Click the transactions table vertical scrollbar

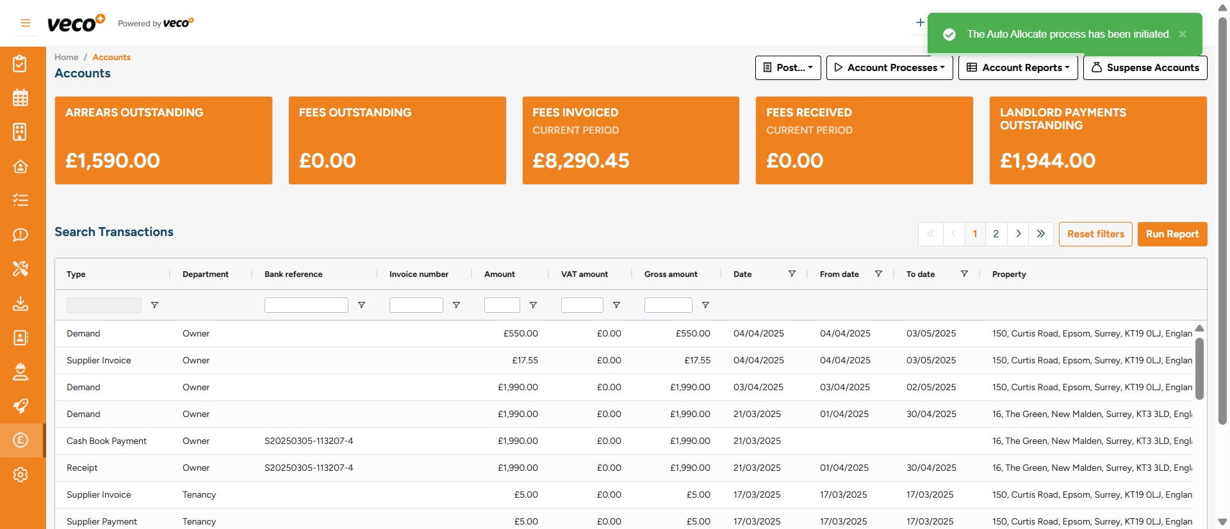click(1199, 368)
